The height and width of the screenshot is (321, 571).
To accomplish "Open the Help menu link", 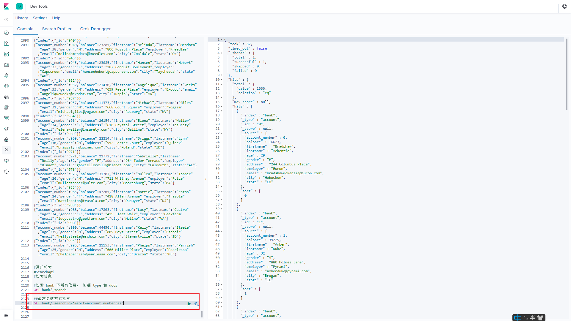I will (56, 18).
